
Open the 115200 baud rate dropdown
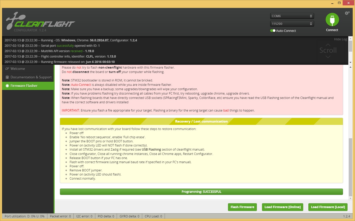tap(292, 24)
